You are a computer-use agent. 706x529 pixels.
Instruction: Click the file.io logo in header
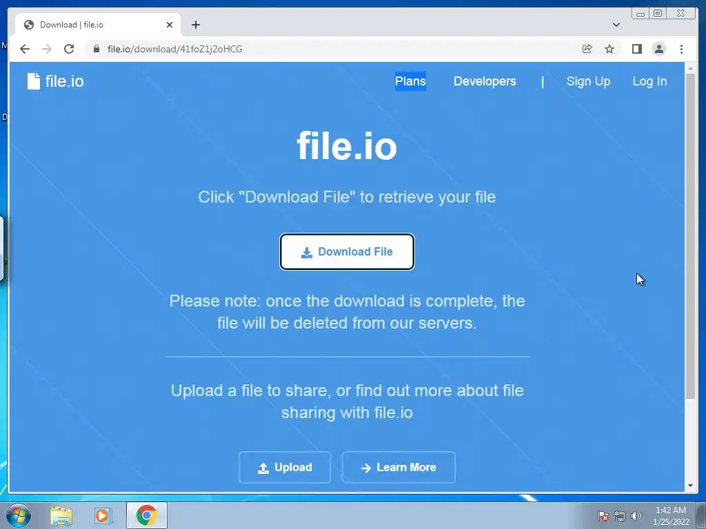55,81
